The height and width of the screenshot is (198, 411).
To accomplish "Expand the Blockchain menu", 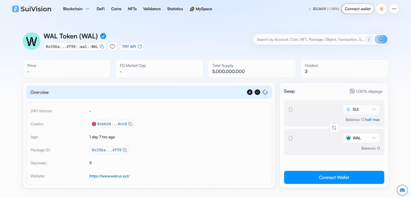I will (x=76, y=9).
